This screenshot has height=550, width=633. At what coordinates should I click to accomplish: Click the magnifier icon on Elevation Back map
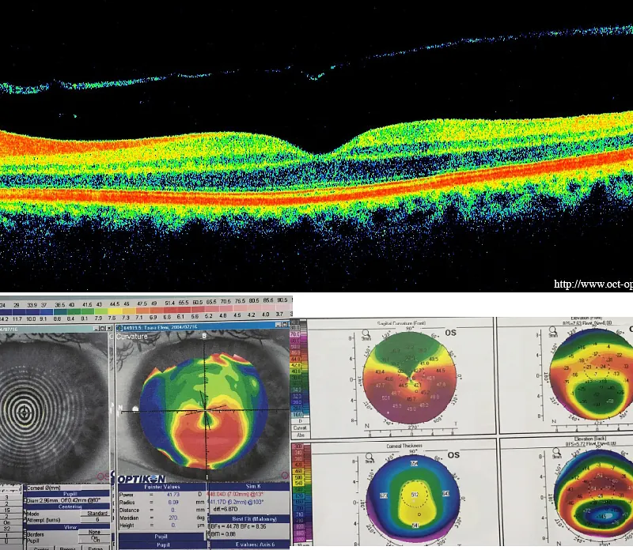click(x=556, y=452)
